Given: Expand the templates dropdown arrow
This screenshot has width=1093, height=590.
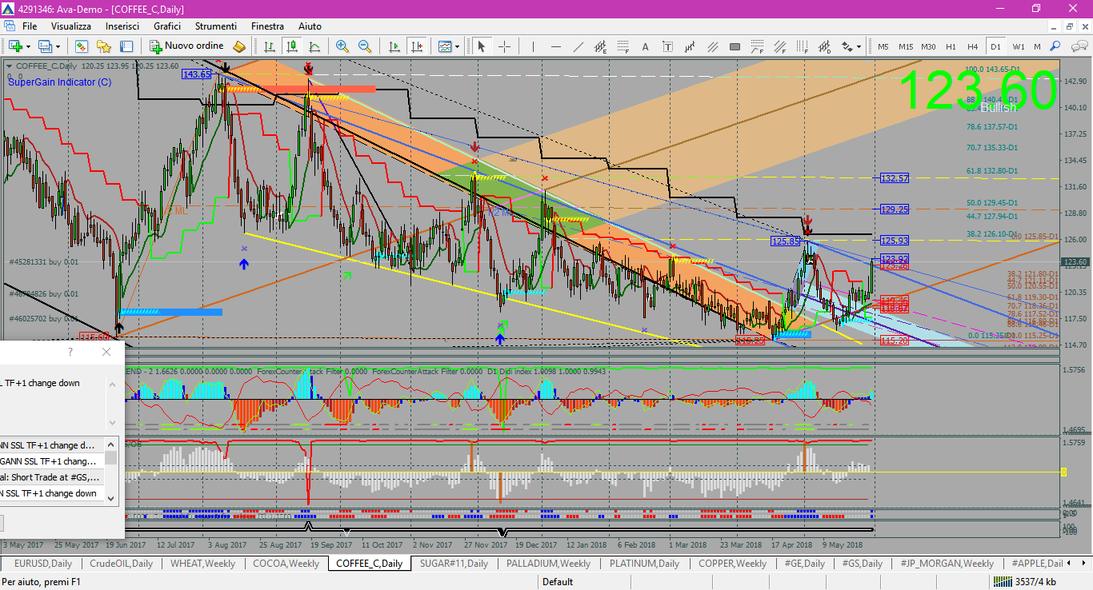Looking at the screenshot, I should click(x=458, y=46).
